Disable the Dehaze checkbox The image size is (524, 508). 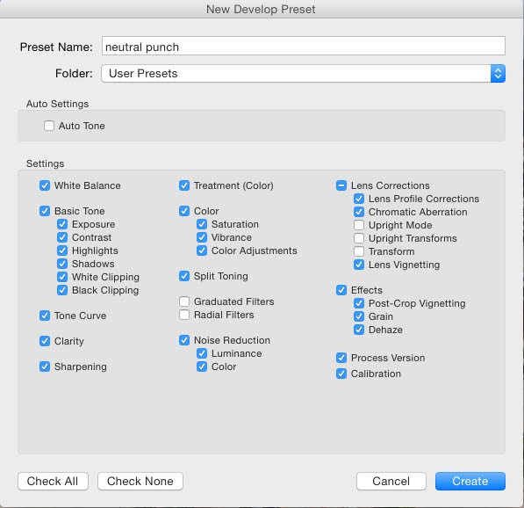[359, 330]
